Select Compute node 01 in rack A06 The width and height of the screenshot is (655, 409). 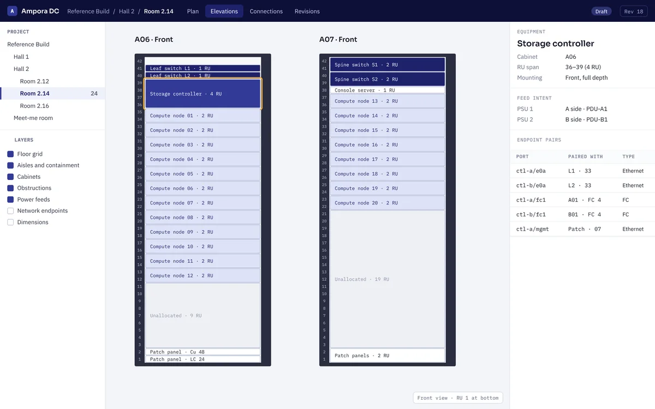pos(203,116)
